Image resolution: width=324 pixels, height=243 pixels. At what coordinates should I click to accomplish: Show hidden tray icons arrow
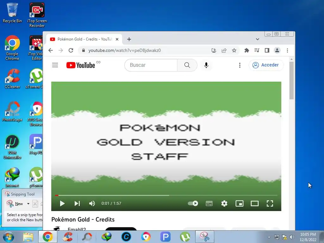coord(269,237)
